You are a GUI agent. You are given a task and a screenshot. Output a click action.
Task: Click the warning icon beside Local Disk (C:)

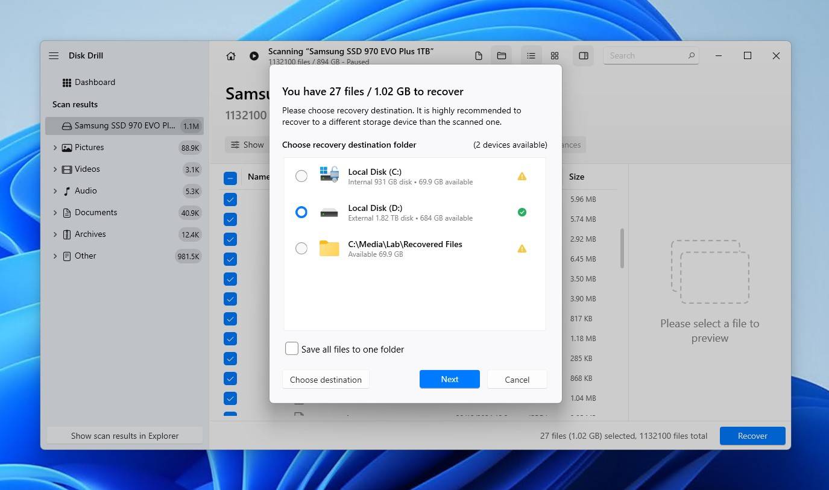522,176
